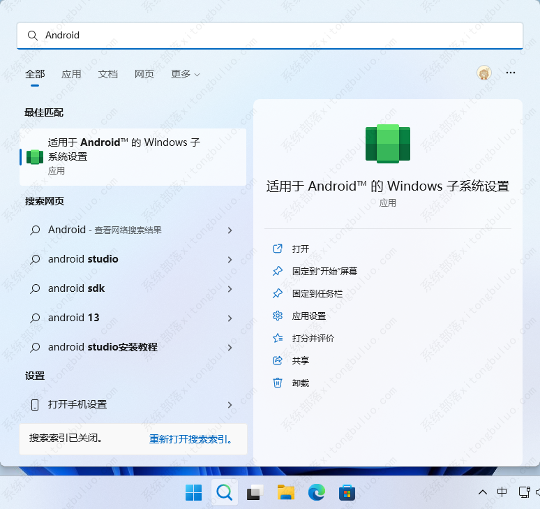Expand android studio search suggestion arrow

click(x=230, y=260)
